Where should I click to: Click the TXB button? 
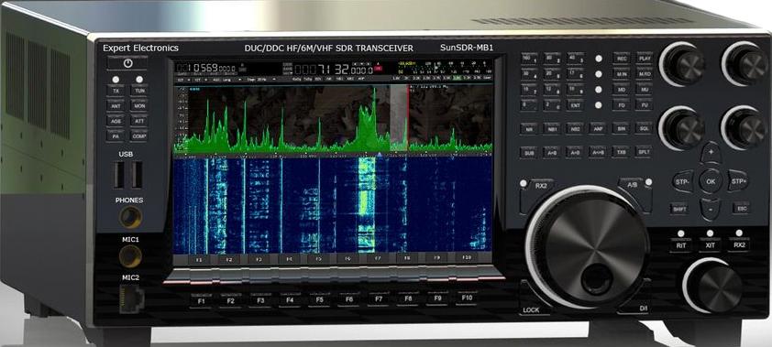622,152
